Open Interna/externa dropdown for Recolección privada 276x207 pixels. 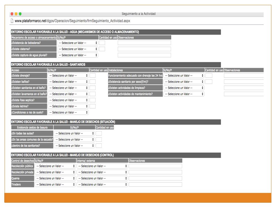(102, 172)
